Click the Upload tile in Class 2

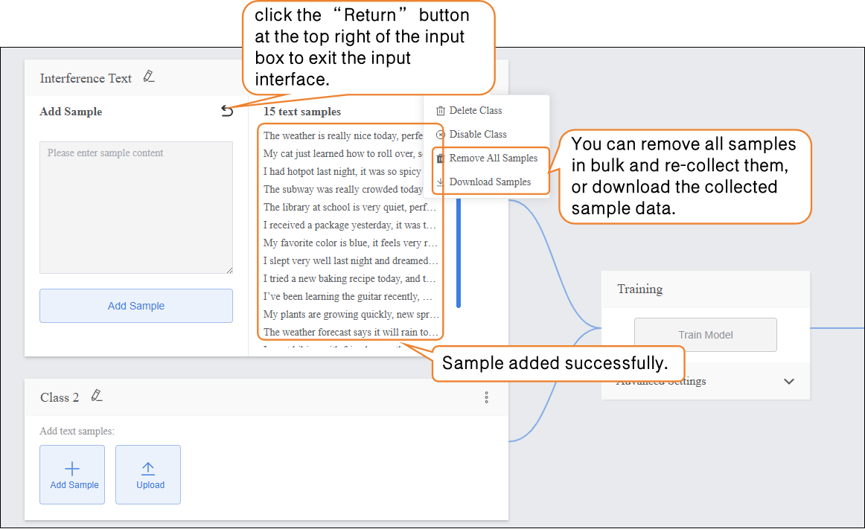point(148,475)
